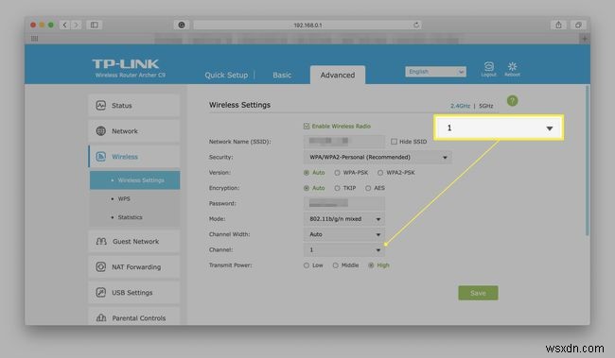The height and width of the screenshot is (358, 615).
Task: Toggle Enable Wireless Radio checkbox
Action: 307,127
